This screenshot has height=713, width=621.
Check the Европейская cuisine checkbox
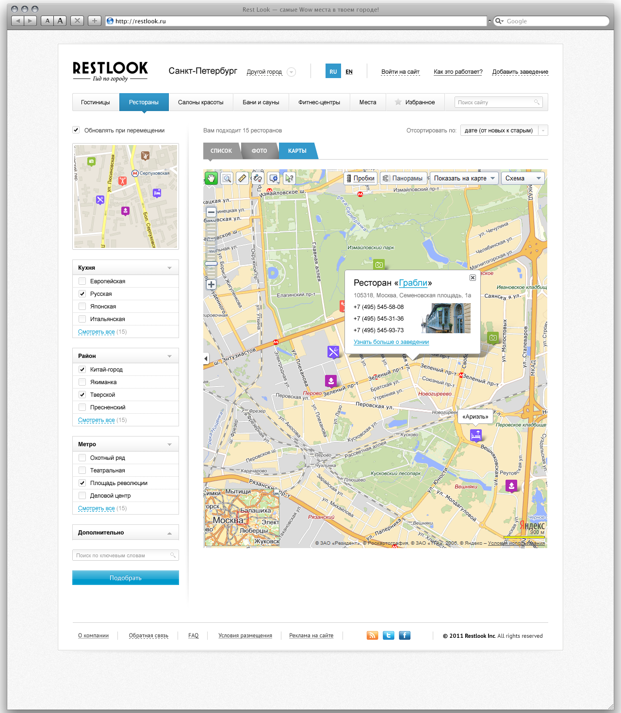coord(82,281)
